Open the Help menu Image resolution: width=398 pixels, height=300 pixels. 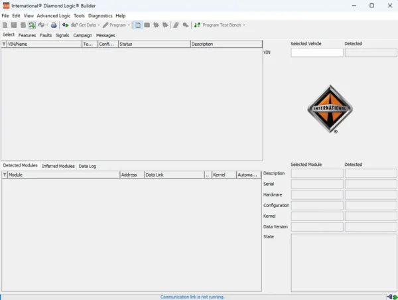point(121,16)
